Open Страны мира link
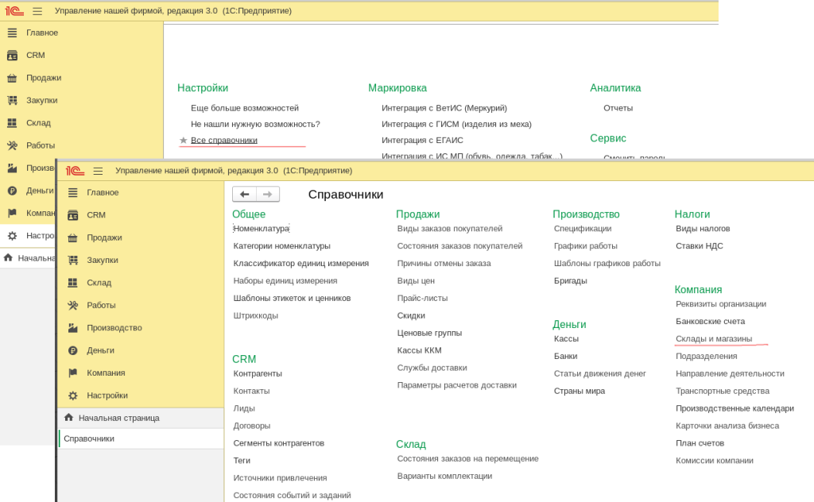814x502 pixels. click(579, 391)
